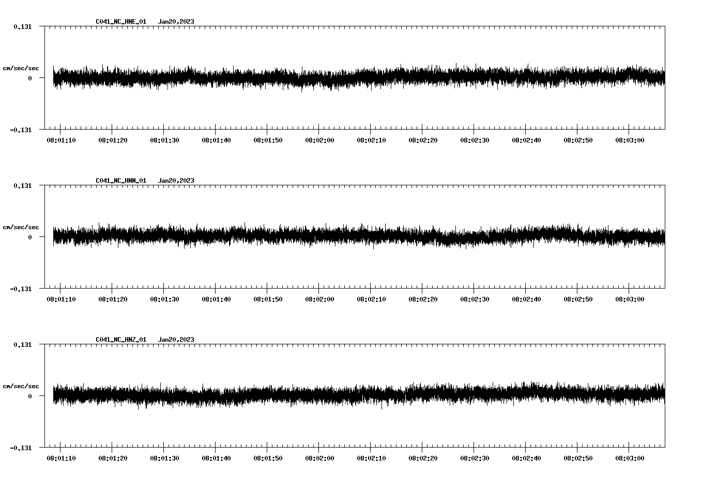Click the 08:03:00 time label under HNE plot
The width and height of the screenshot is (702, 477).
click(630, 140)
